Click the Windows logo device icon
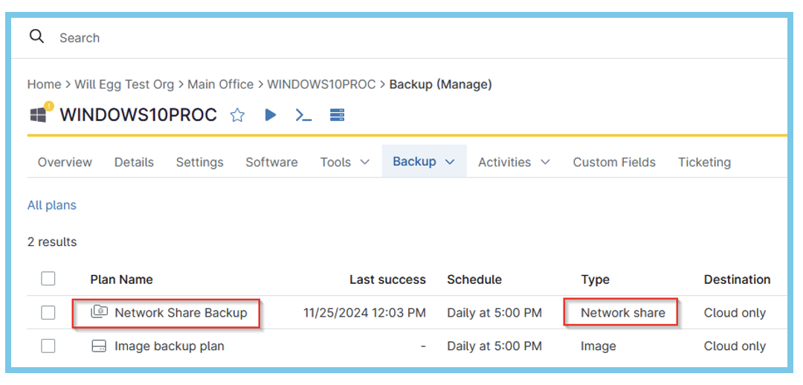 (39, 115)
